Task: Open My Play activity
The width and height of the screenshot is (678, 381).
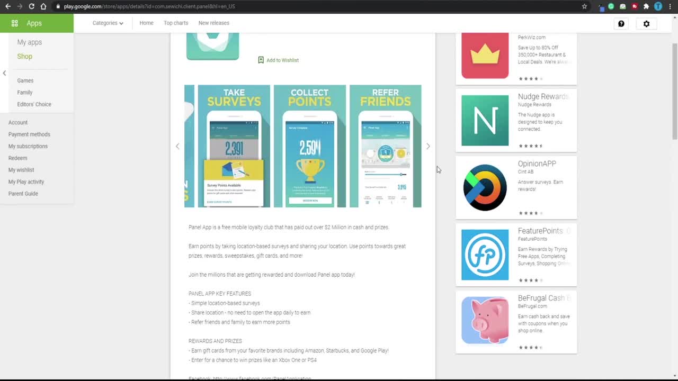Action: [26, 182]
